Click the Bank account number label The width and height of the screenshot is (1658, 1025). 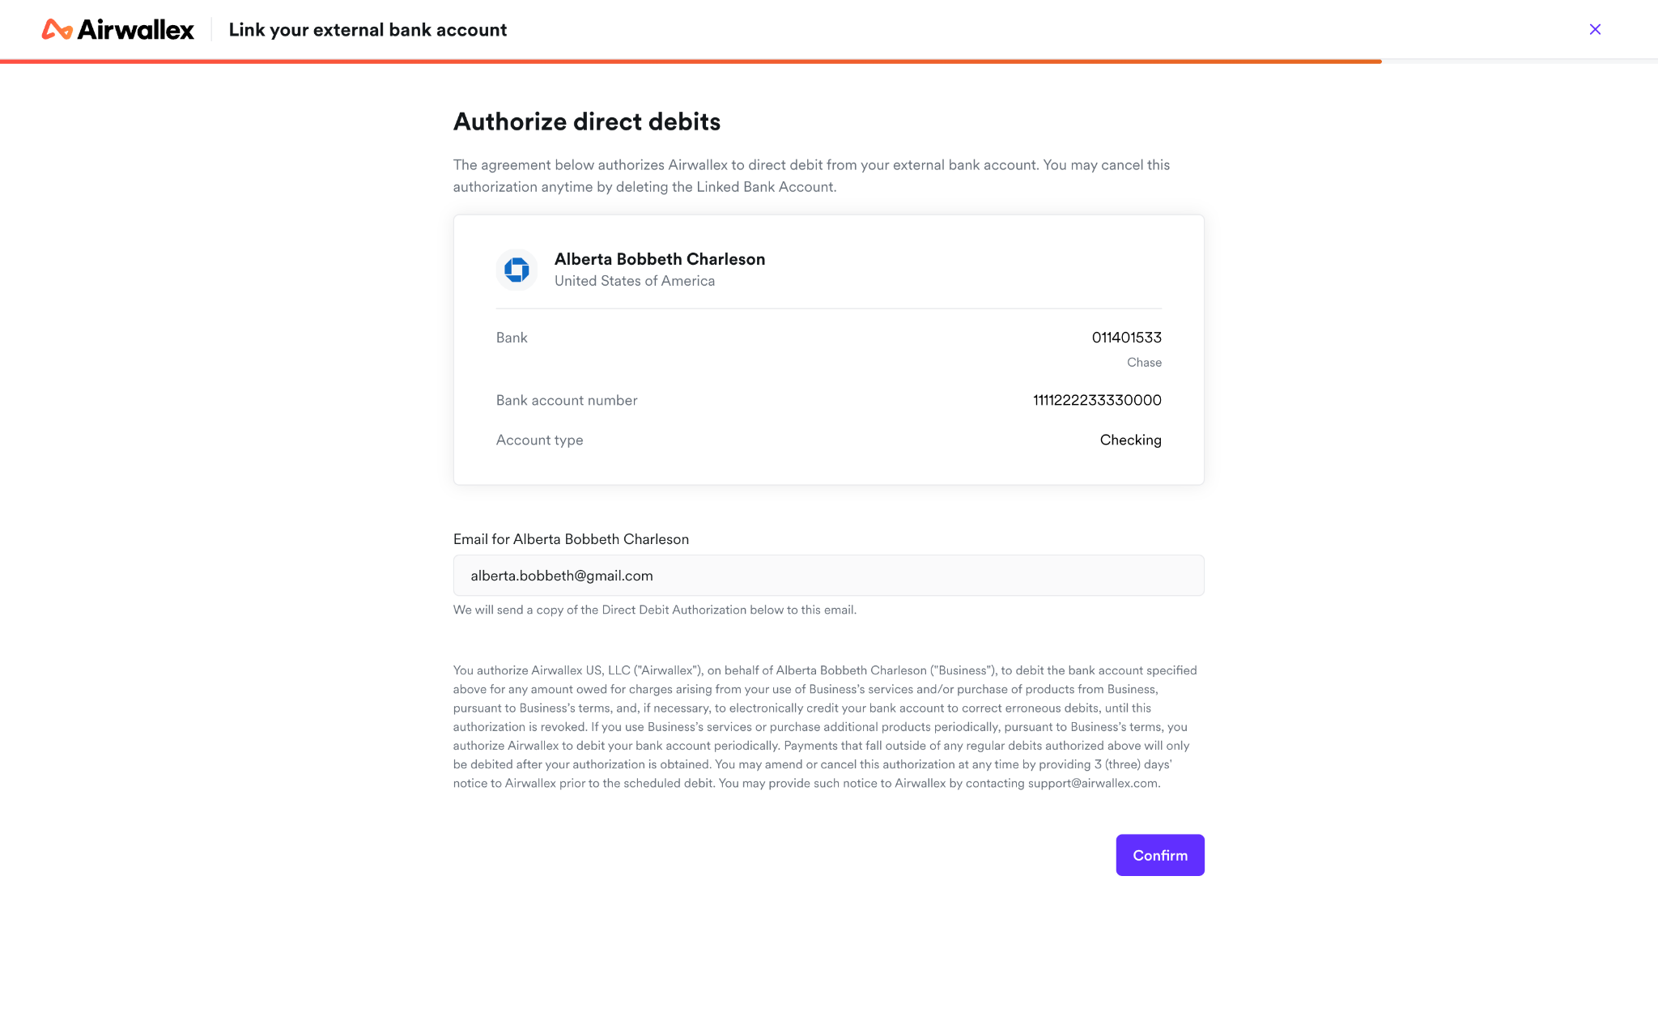pos(566,400)
